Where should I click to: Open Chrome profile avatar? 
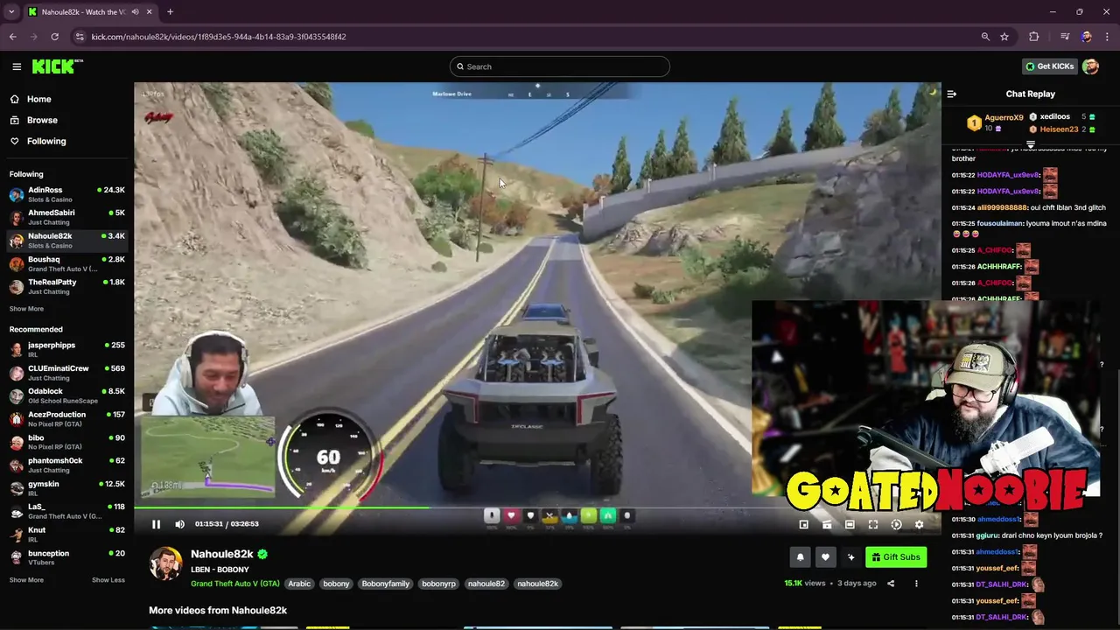pos(1086,37)
